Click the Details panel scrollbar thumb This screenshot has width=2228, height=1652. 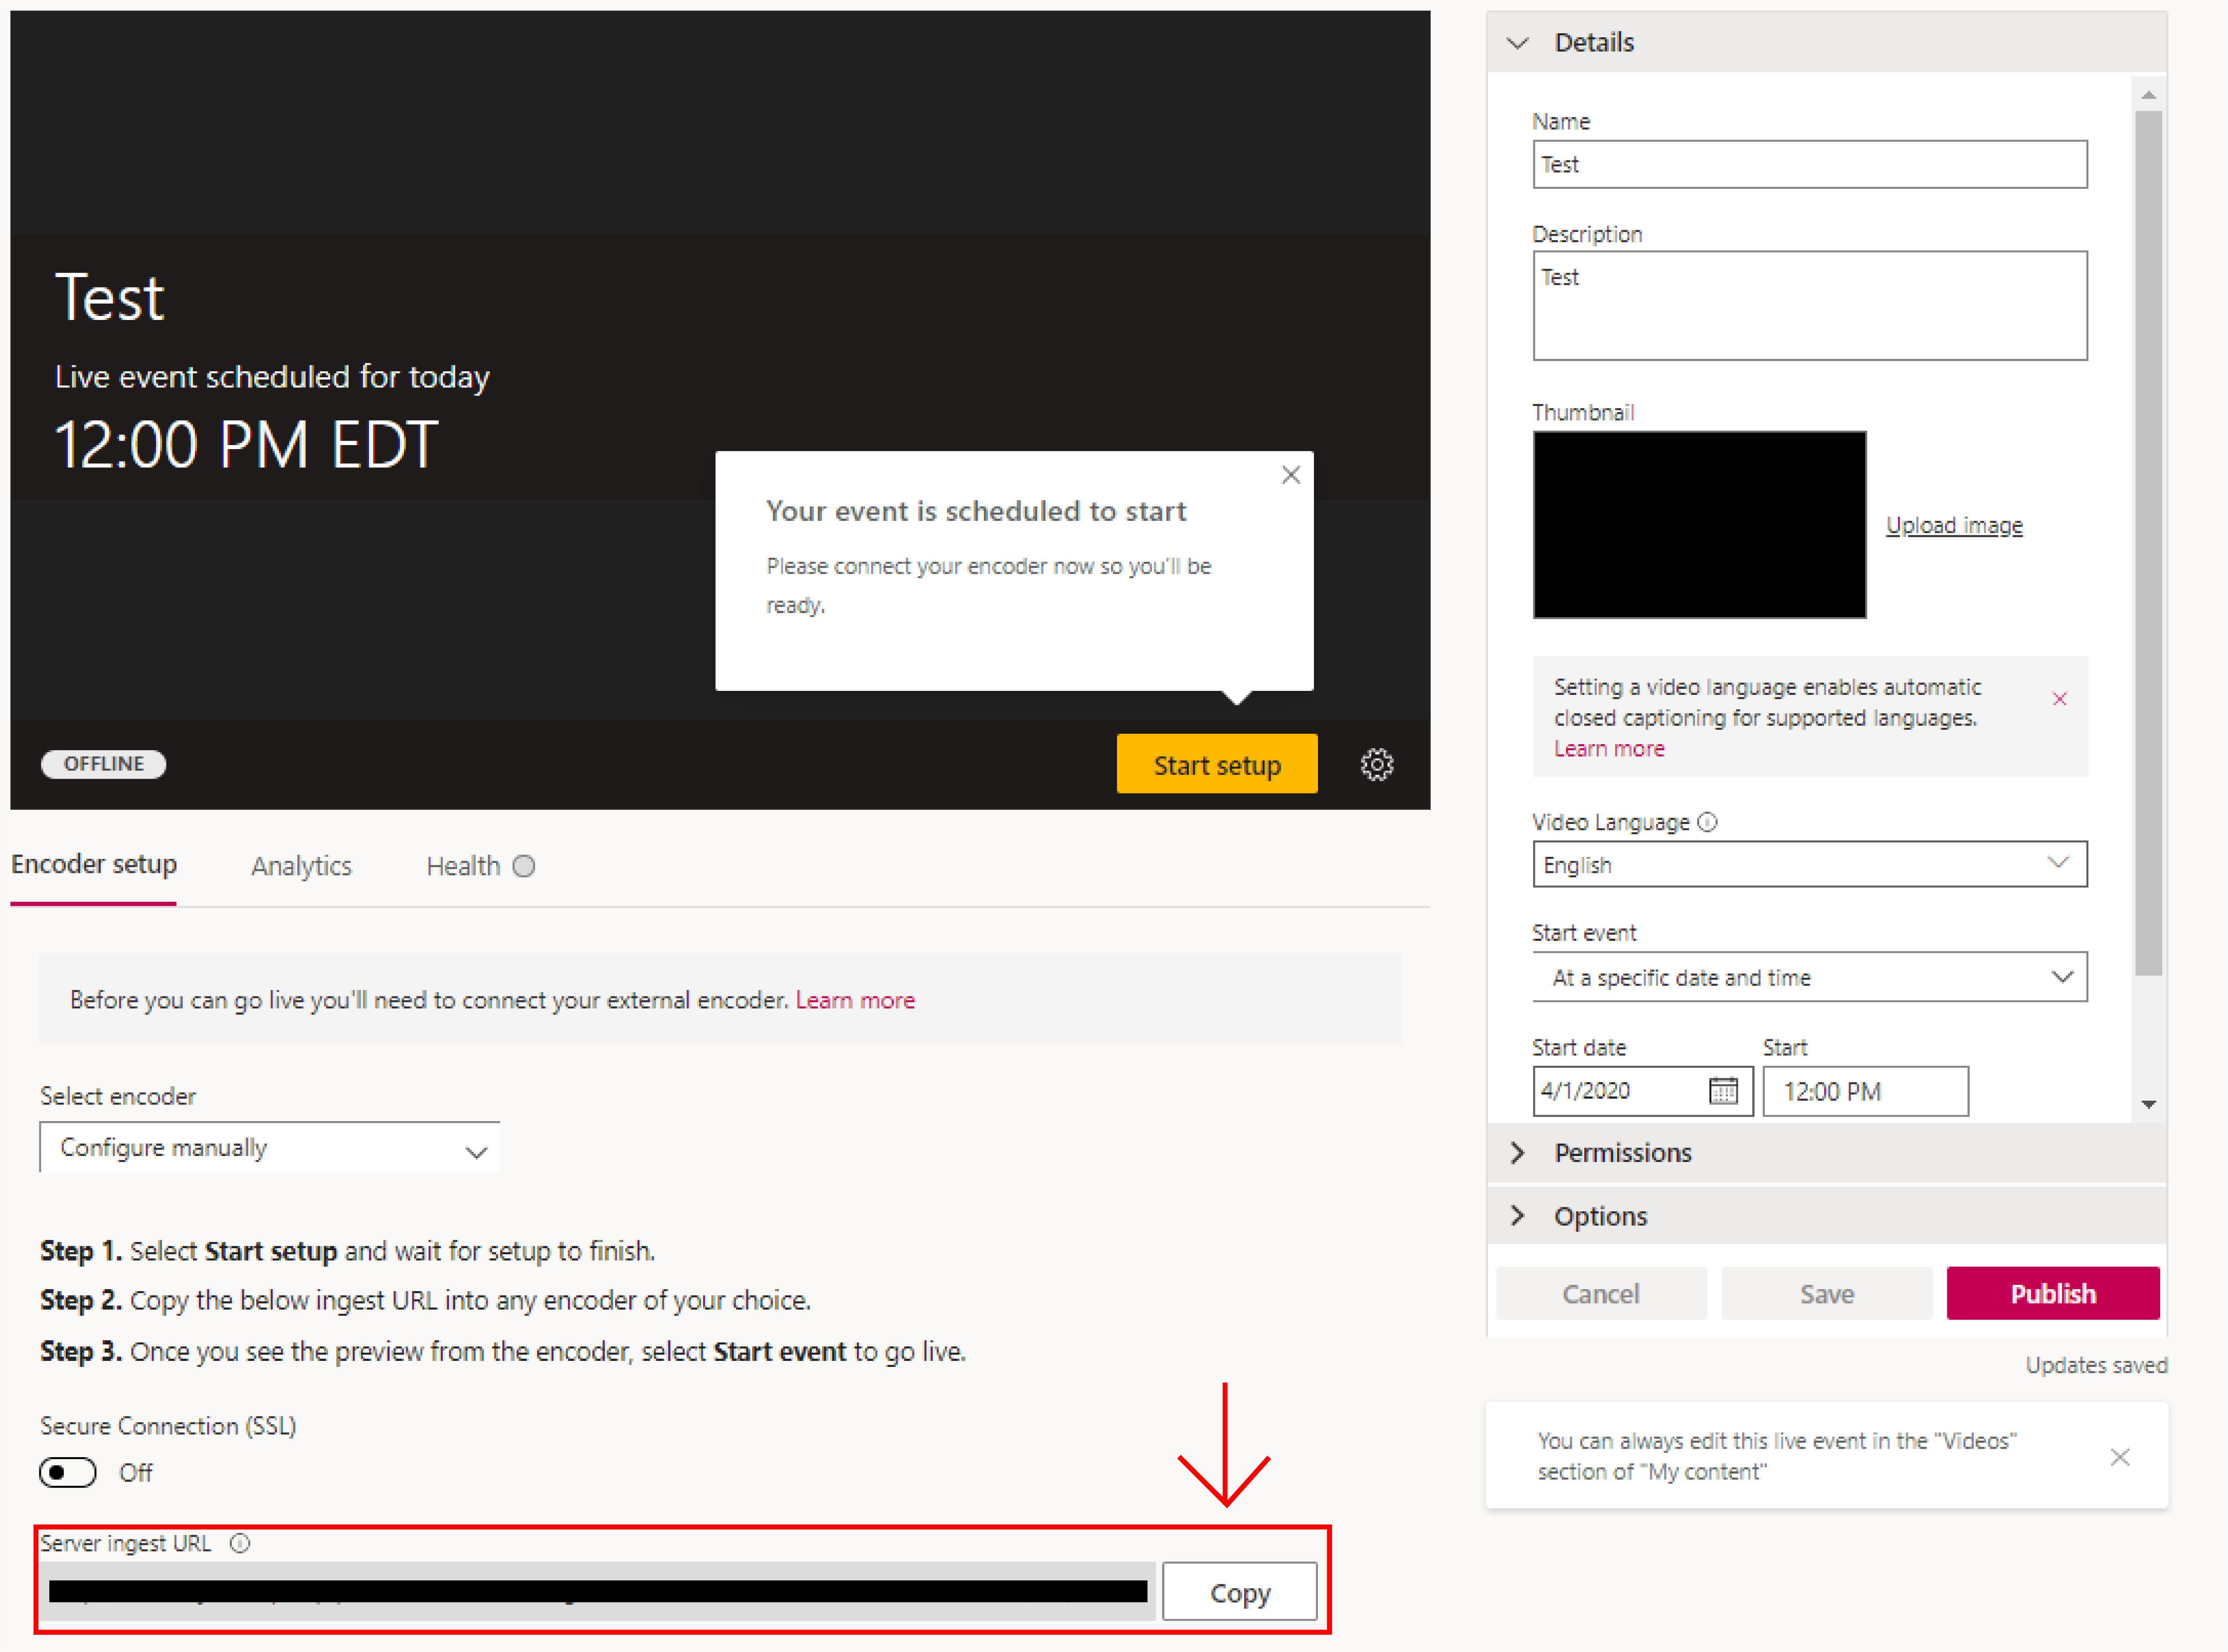[x=2148, y=543]
